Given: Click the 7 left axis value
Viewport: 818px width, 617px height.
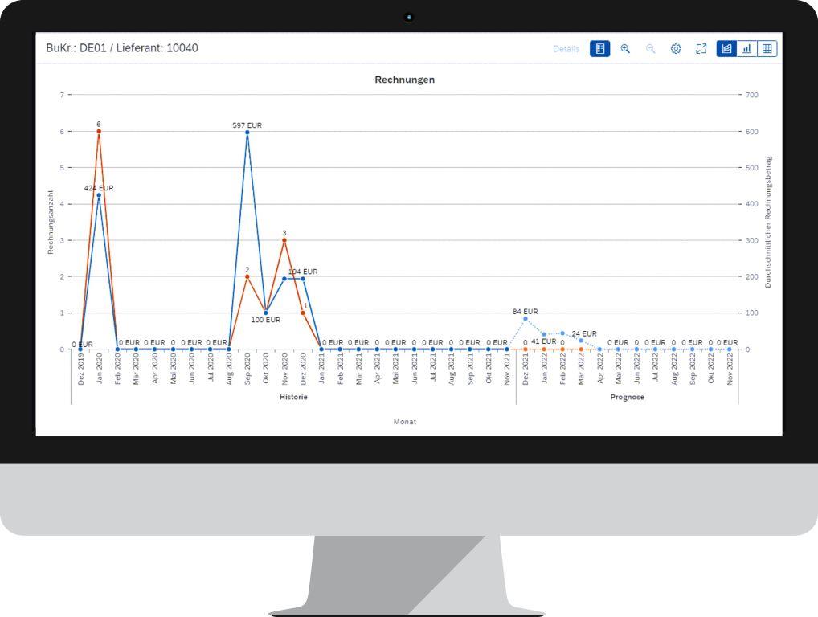Looking at the screenshot, I should click(62, 95).
